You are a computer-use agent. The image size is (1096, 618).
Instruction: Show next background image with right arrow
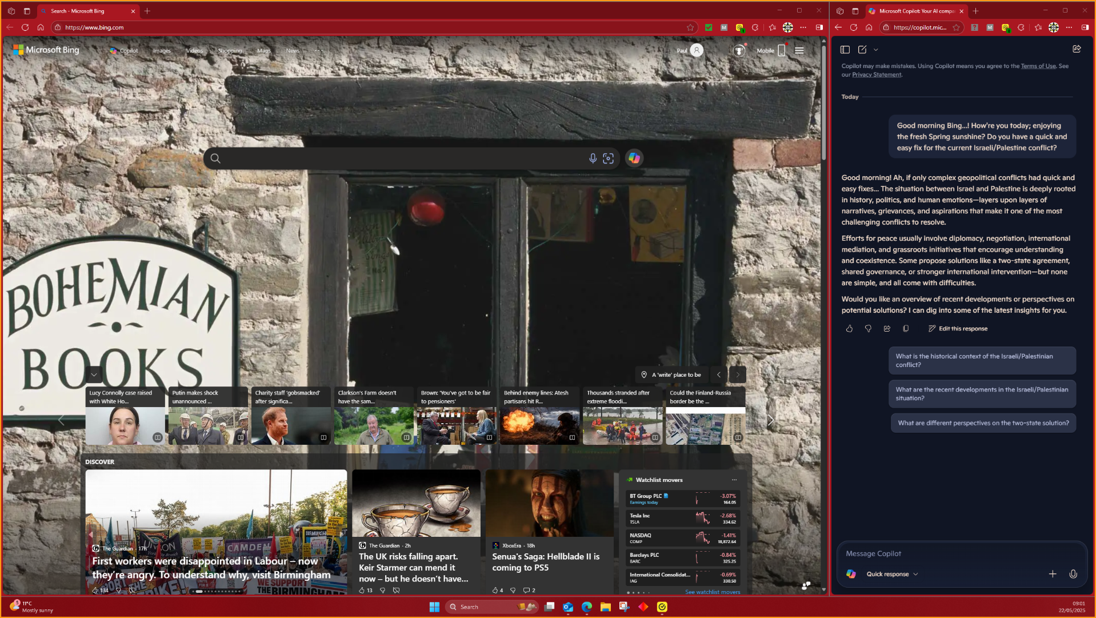coord(737,375)
